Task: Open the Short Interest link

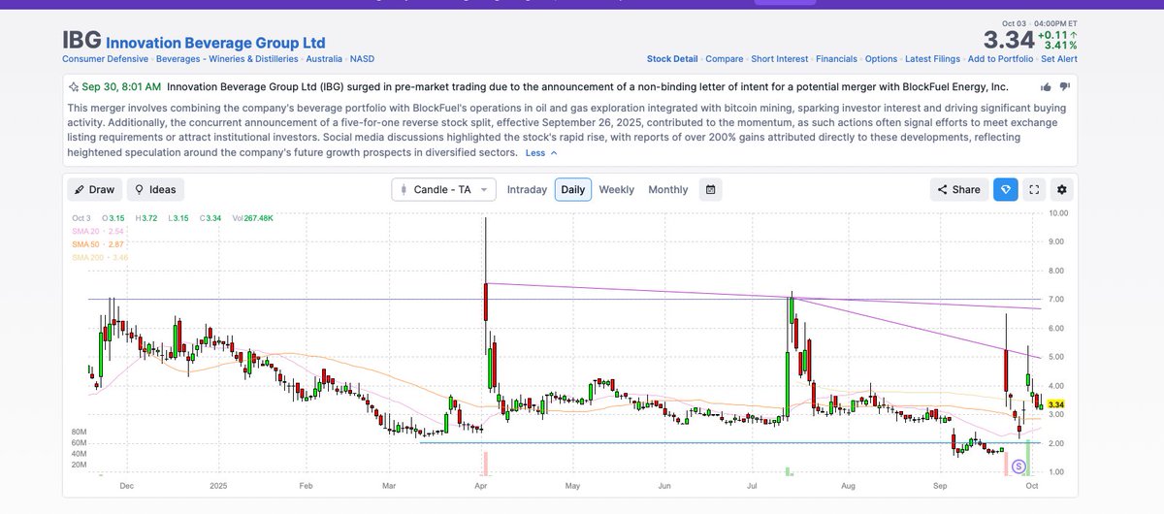Action: click(x=780, y=59)
